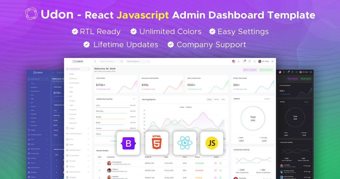Open the Sort By dropdown in the white Visitors card
This screenshot has height=179, width=340.
(268, 99)
